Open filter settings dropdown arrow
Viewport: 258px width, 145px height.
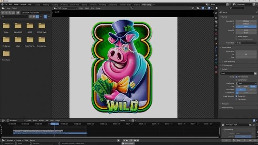(49, 17)
